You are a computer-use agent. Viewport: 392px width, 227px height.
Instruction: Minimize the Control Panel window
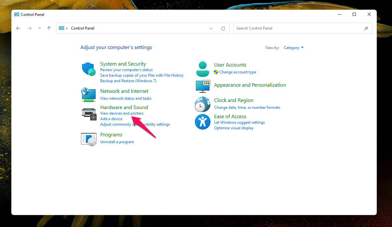(x=339, y=14)
